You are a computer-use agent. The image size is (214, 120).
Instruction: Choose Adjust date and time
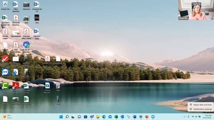pyautogui.click(x=201, y=105)
